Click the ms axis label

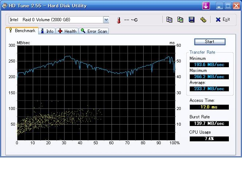(x=172, y=43)
